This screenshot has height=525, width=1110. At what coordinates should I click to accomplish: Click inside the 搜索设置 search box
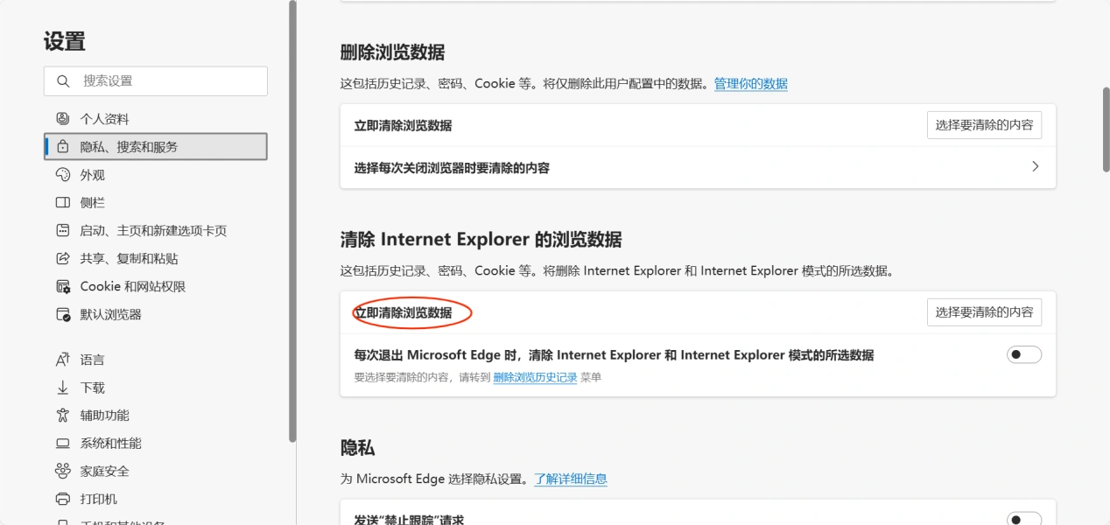(x=156, y=80)
